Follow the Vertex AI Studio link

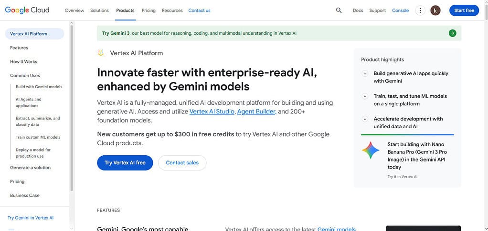coord(212,111)
